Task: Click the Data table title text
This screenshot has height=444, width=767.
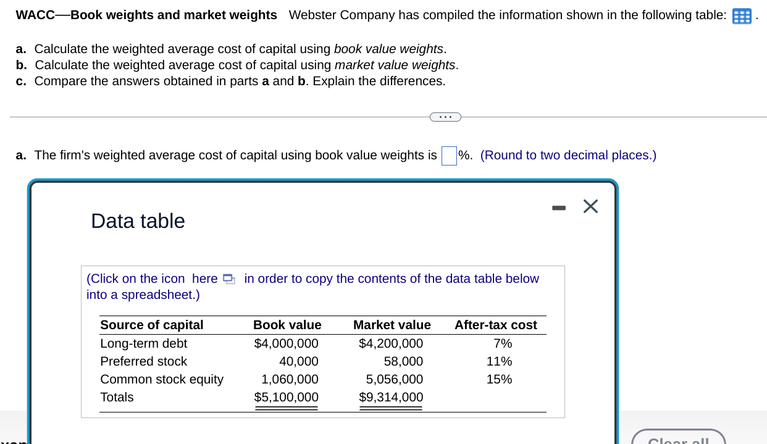Action: [138, 221]
